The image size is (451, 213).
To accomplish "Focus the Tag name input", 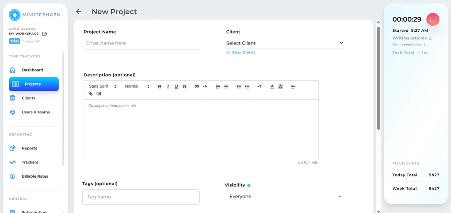I will tap(141, 197).
